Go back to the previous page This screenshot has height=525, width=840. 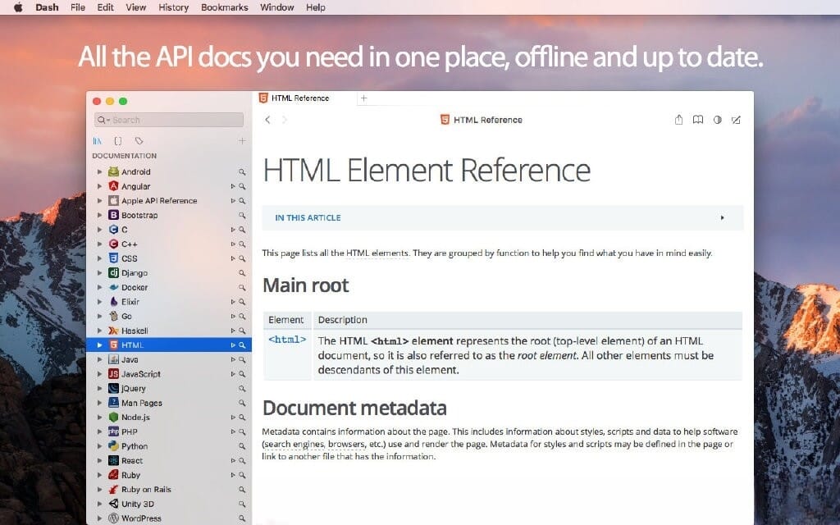click(x=267, y=120)
